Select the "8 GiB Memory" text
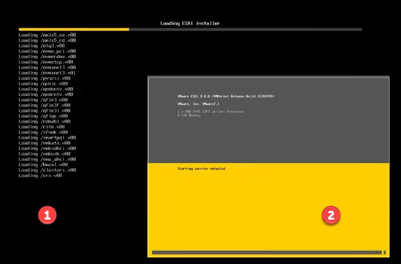This screenshot has width=401, height=264. point(189,115)
